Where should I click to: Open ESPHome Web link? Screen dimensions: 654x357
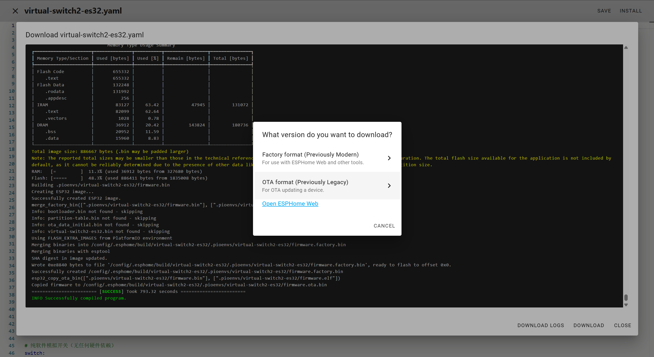click(290, 204)
